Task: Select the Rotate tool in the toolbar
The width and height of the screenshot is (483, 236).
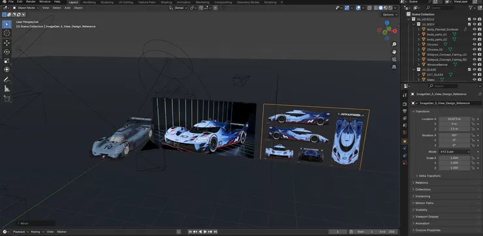Action: click(7, 52)
